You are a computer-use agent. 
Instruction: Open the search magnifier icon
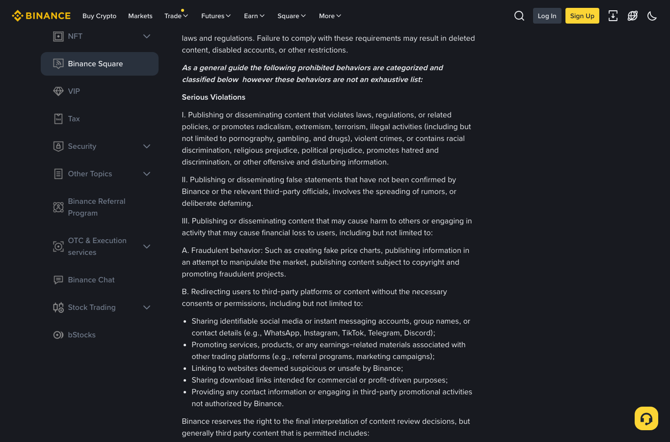point(519,16)
